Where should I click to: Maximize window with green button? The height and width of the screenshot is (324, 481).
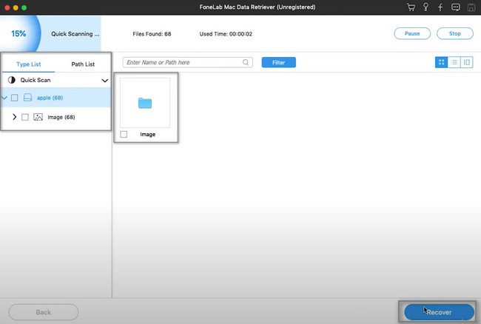(x=24, y=7)
